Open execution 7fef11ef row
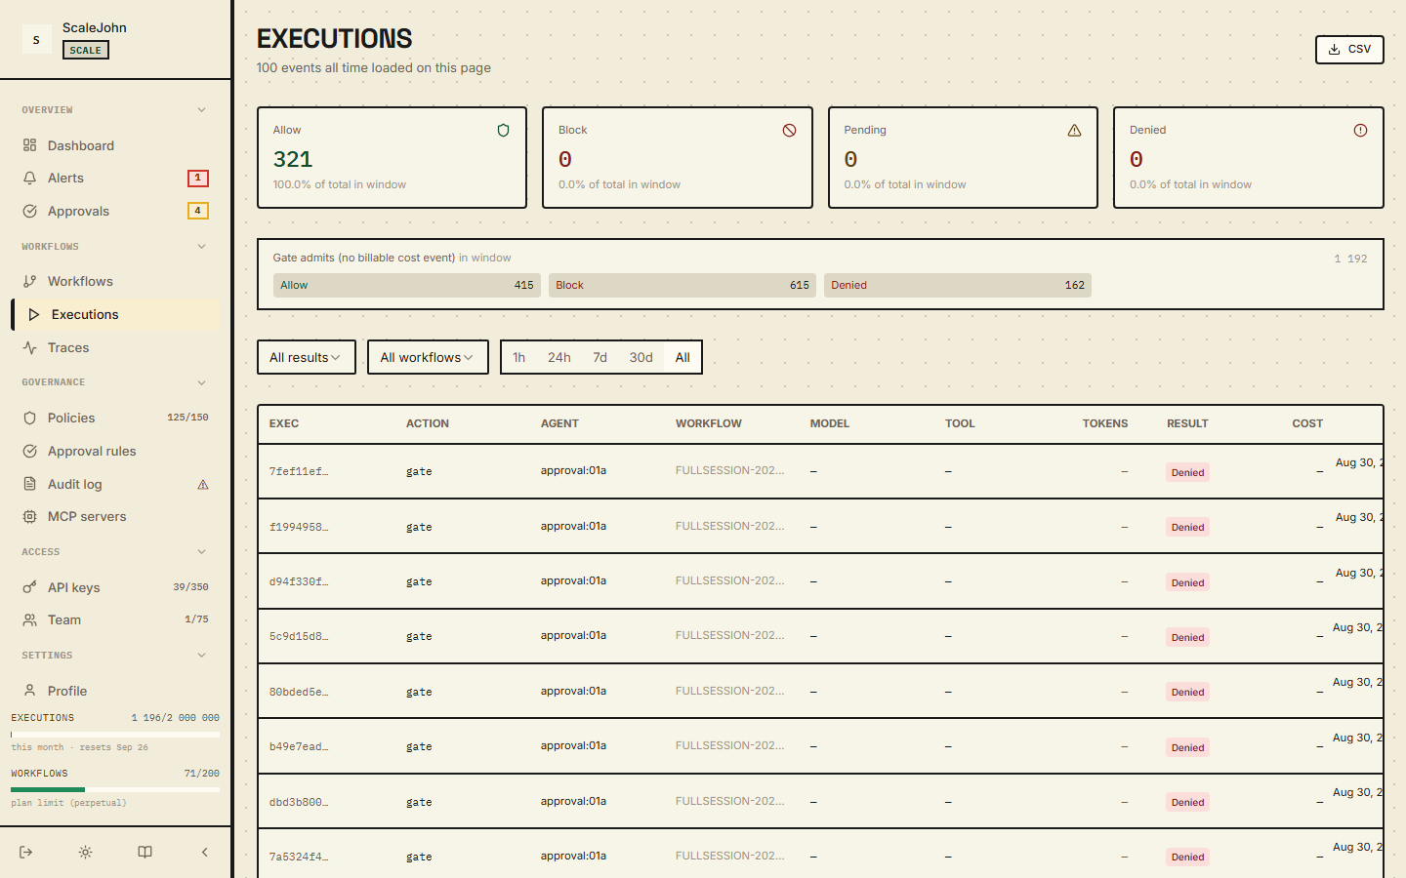The width and height of the screenshot is (1406, 878). tap(820, 471)
